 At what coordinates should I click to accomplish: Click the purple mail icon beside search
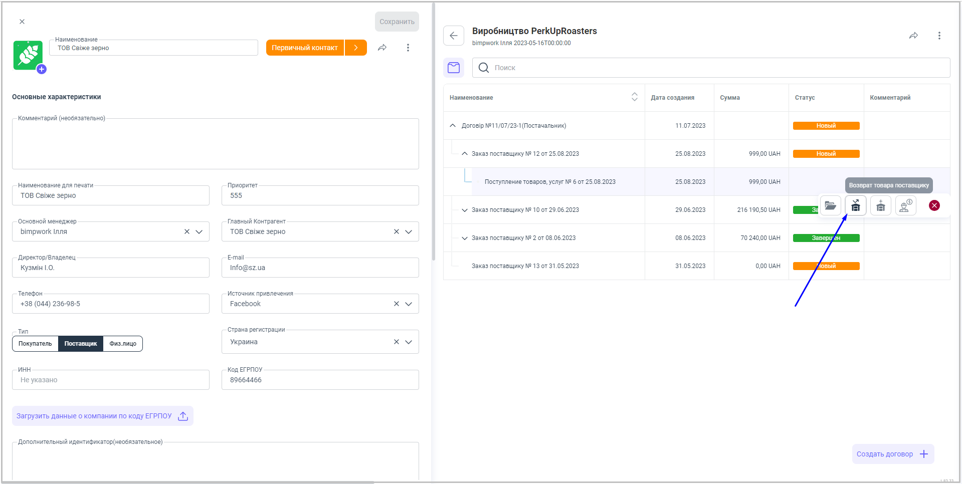pyautogui.click(x=454, y=68)
